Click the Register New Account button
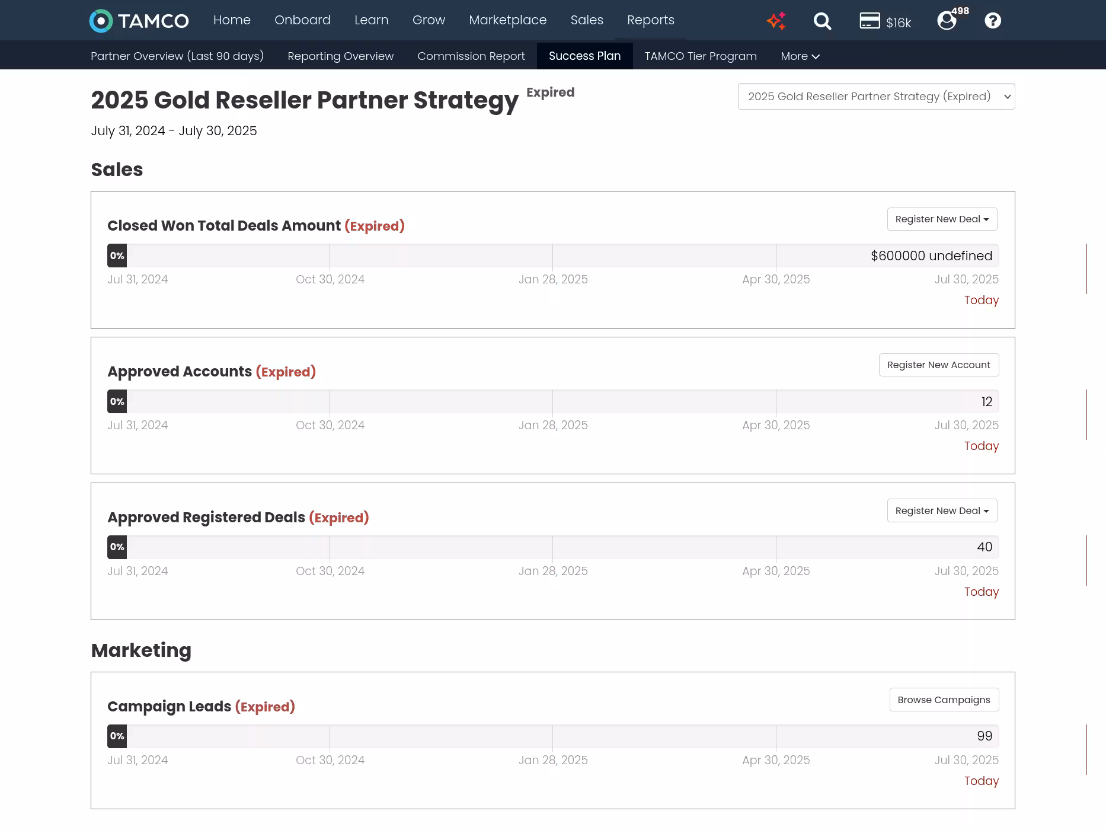1106x830 pixels. coord(938,365)
